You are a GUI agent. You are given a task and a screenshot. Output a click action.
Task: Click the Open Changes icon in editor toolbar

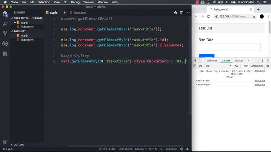[175, 13]
